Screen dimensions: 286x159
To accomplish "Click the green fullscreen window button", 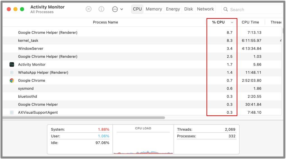I will tap(22, 9).
